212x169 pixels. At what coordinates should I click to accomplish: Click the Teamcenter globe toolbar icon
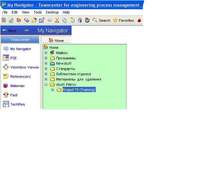click(87, 20)
